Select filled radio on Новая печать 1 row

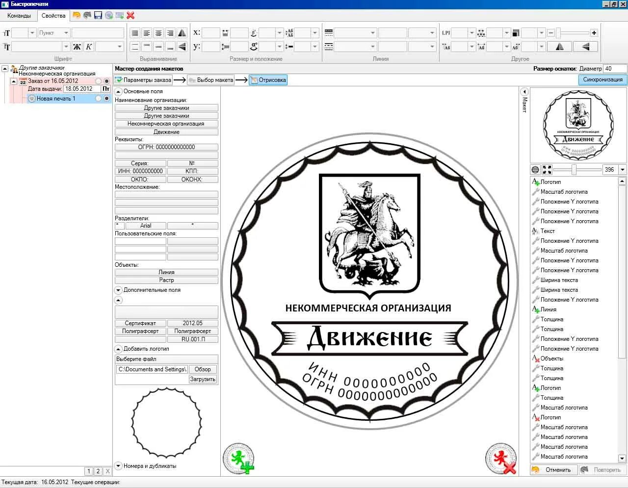point(106,99)
